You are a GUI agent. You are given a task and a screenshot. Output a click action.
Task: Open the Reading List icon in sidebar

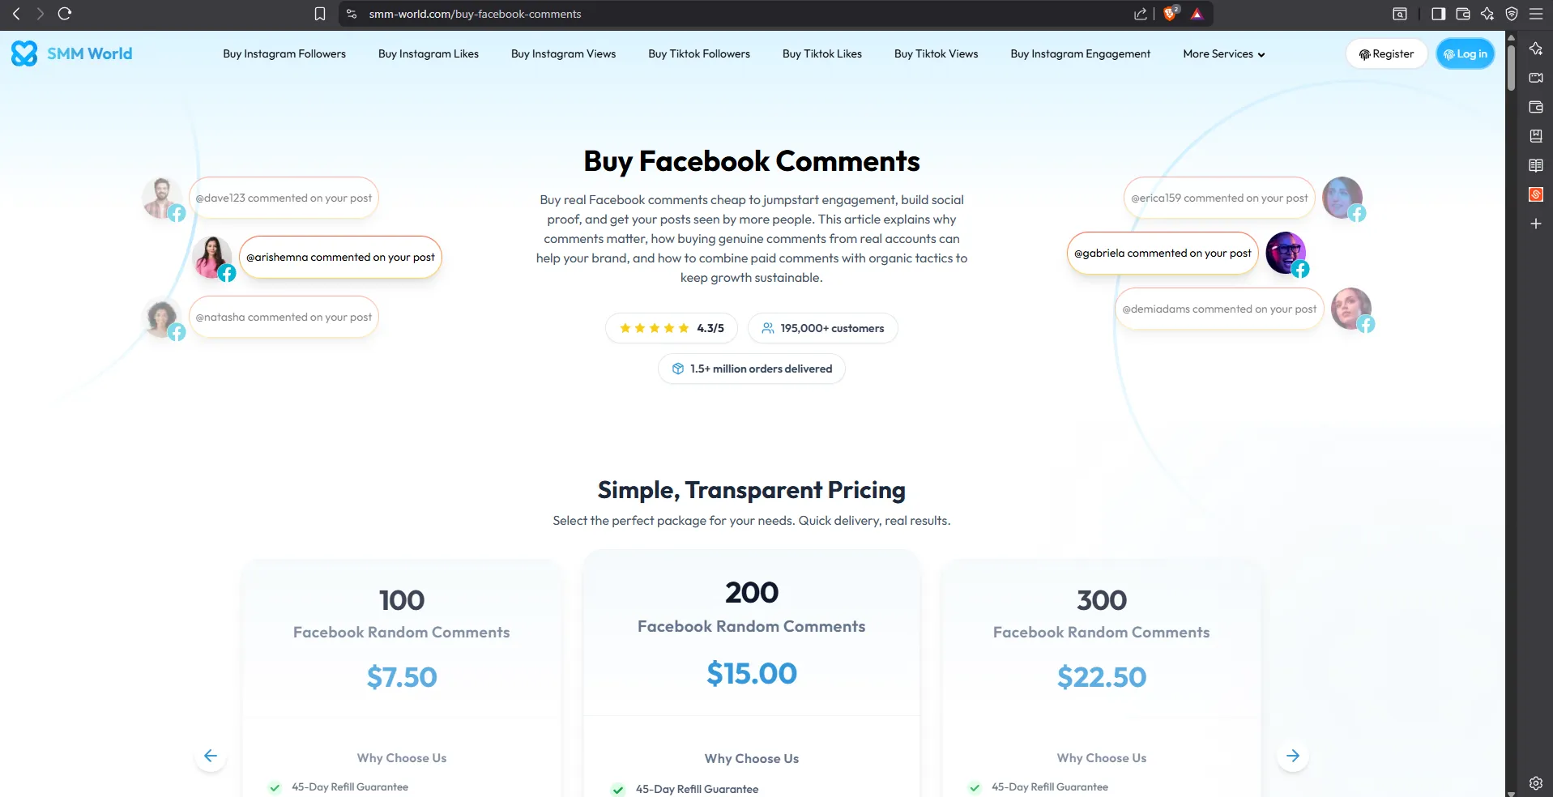(x=1536, y=165)
